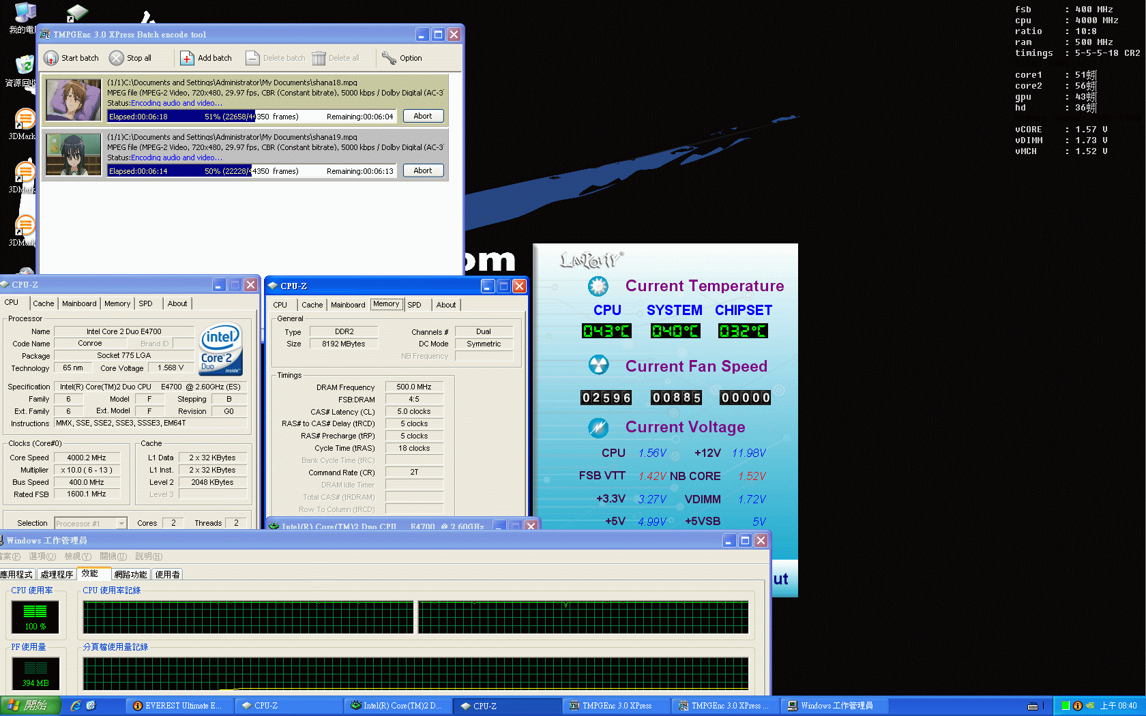Open the Option wrench settings
This screenshot has height=716, width=1146.
402,58
